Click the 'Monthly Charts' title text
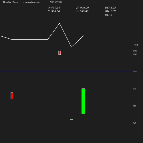This screenshot has height=143, width=143. click(10, 2)
